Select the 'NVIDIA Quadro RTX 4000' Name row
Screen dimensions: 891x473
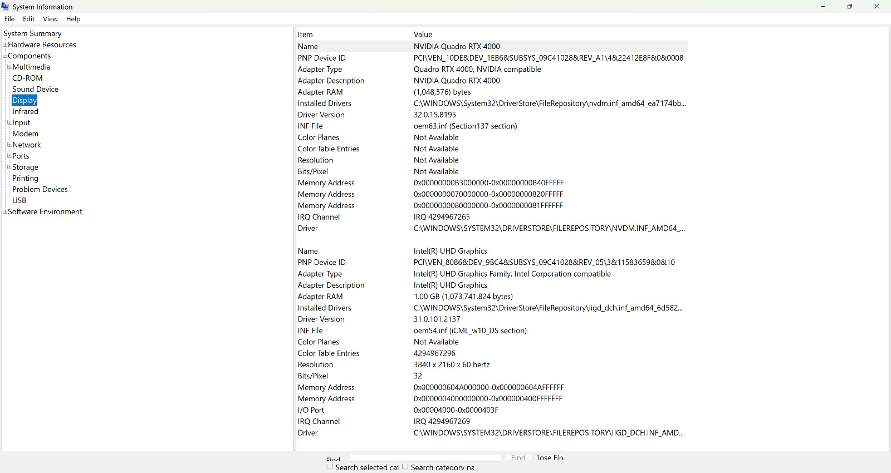pos(492,47)
